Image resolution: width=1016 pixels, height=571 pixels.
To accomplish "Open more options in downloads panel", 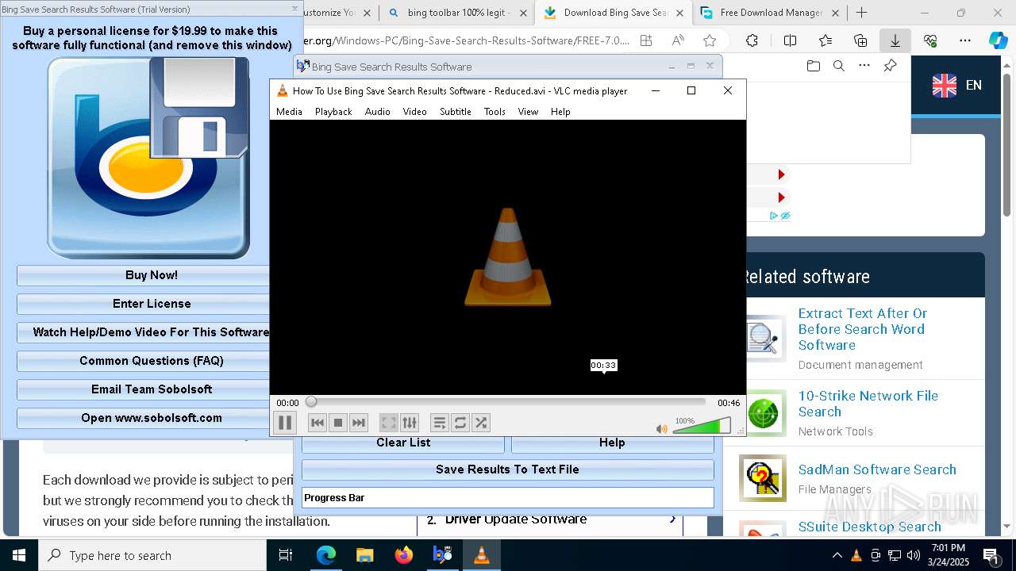I will coord(864,67).
